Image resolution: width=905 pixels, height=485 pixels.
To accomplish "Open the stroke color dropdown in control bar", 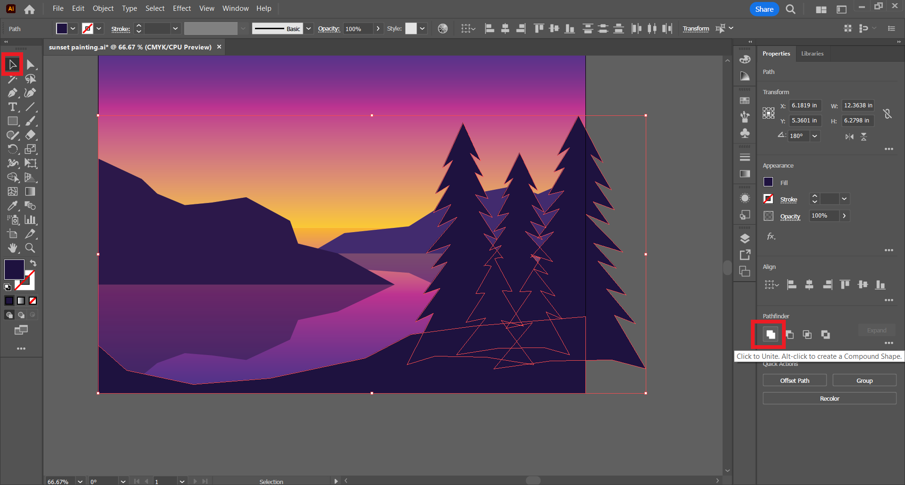I will click(x=99, y=29).
